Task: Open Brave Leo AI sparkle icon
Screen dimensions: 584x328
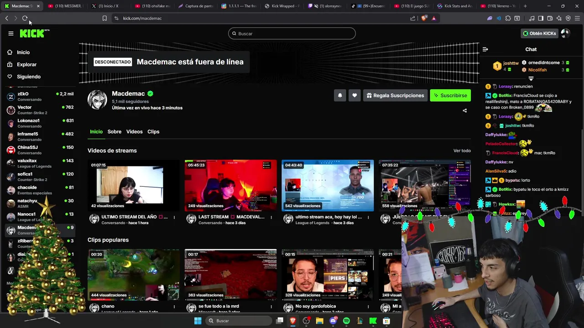Action: 559,18
